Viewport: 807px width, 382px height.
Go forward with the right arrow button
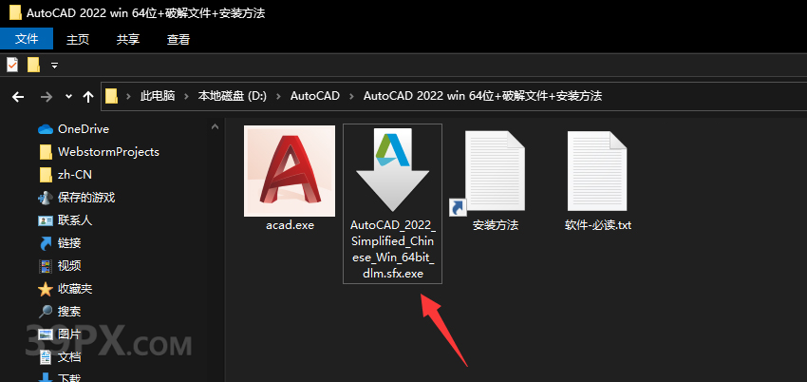pyautogui.click(x=47, y=96)
